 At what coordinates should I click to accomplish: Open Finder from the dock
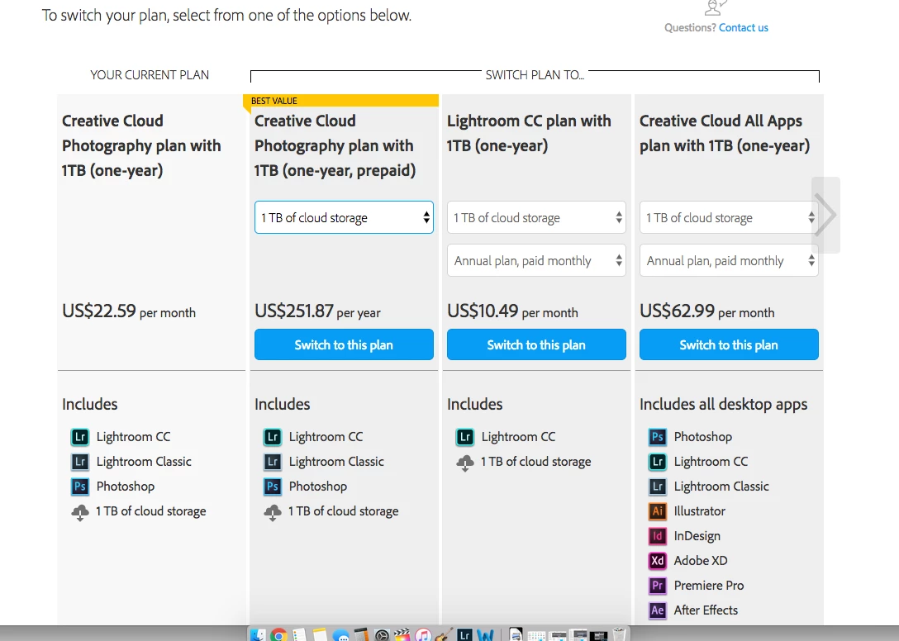point(258,634)
